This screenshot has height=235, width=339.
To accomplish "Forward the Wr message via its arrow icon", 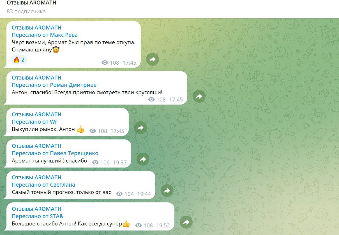I will click(140, 128).
